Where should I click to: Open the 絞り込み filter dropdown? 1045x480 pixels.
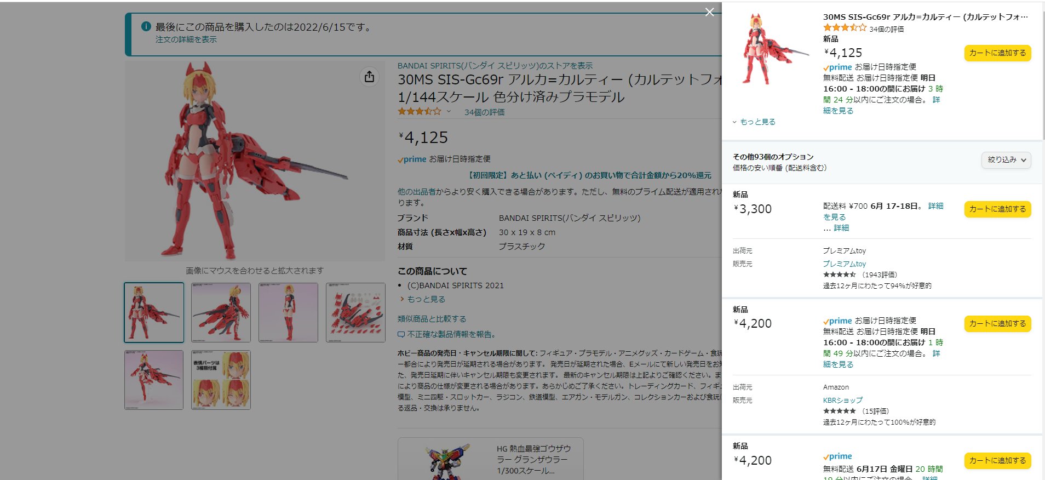pos(1006,160)
